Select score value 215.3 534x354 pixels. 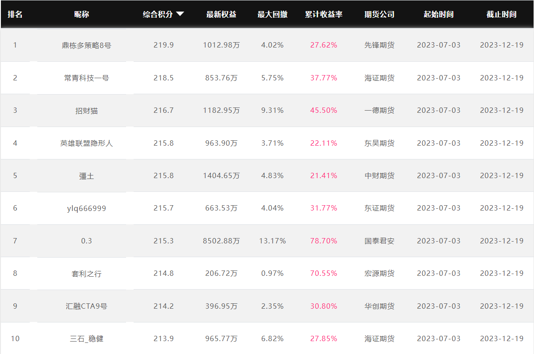pyautogui.click(x=164, y=241)
